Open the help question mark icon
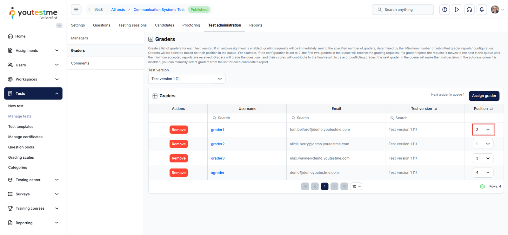This screenshot has width=508, height=235. click(x=444, y=10)
